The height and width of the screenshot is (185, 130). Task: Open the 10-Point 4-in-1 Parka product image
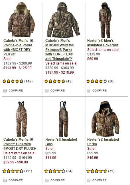point(21,20)
